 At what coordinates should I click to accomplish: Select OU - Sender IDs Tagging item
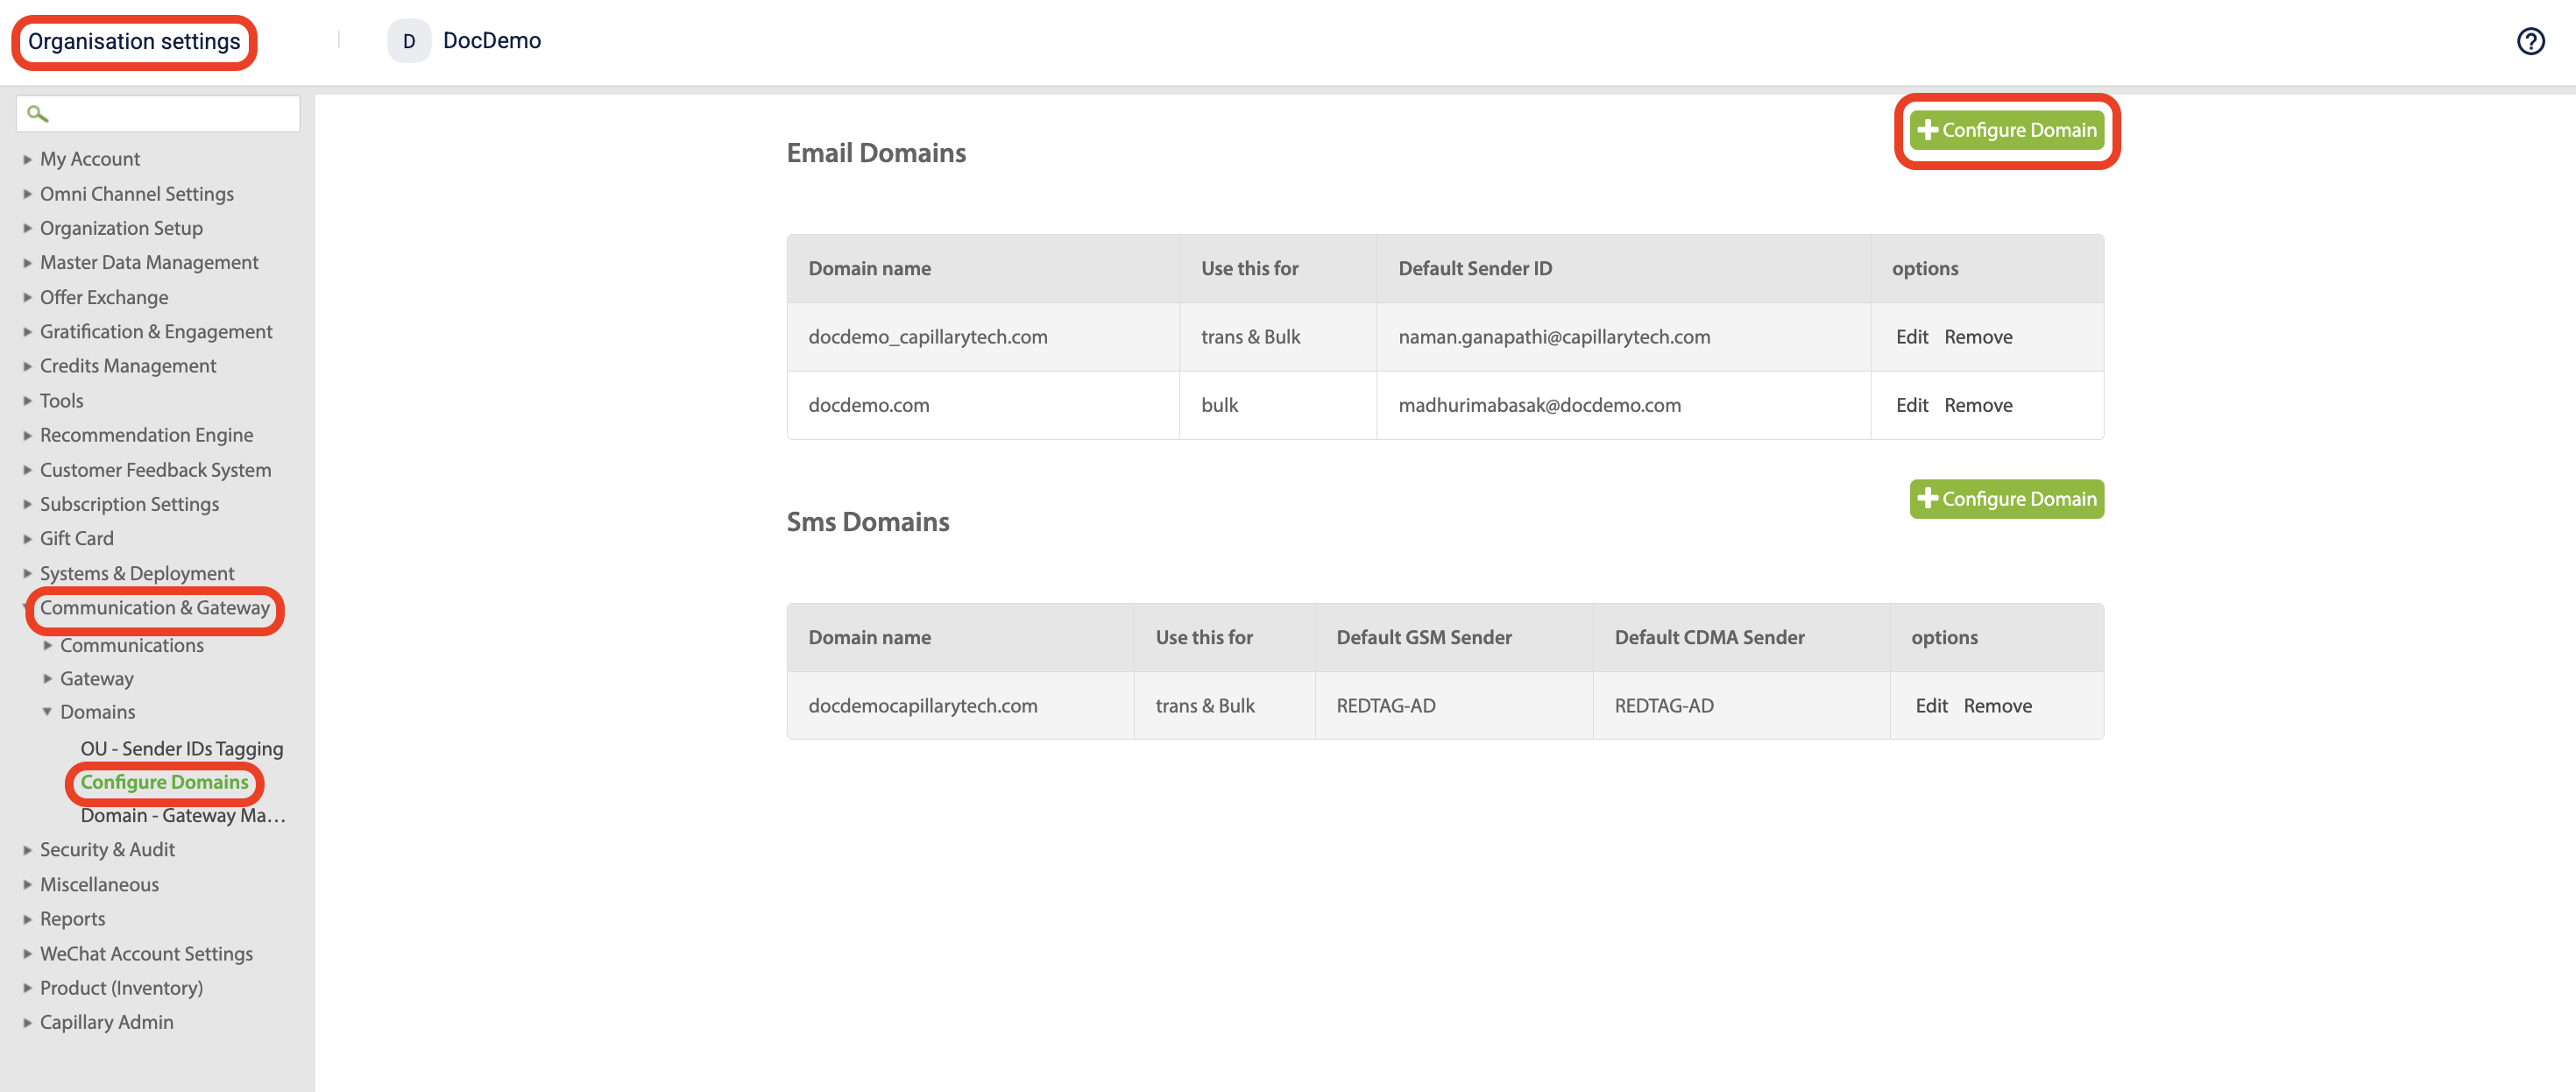point(181,748)
